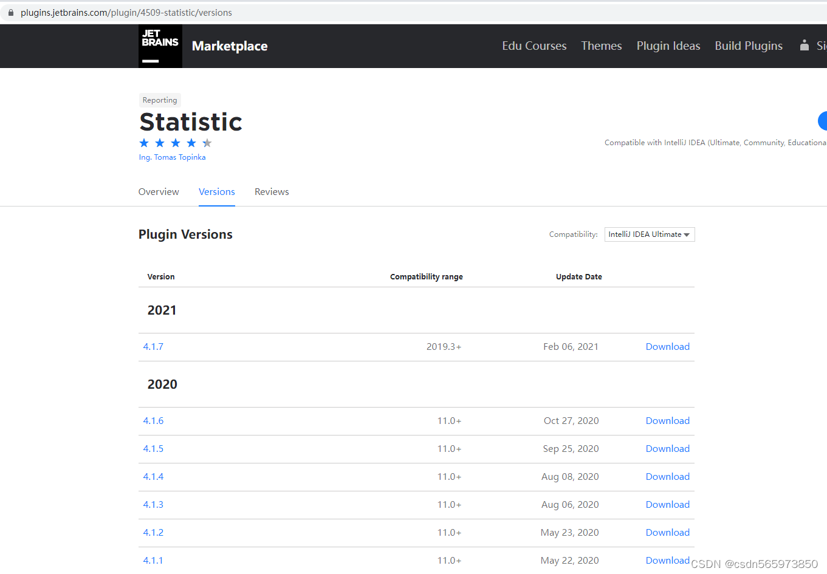Screen dimensions: 827x574
Task: Select the Versions tab
Action: point(217,192)
